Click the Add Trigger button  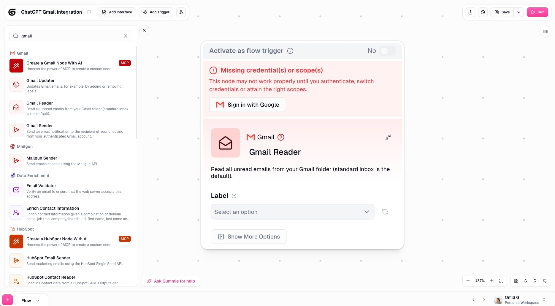pos(156,12)
